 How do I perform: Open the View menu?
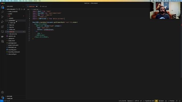click(x=20, y=1)
